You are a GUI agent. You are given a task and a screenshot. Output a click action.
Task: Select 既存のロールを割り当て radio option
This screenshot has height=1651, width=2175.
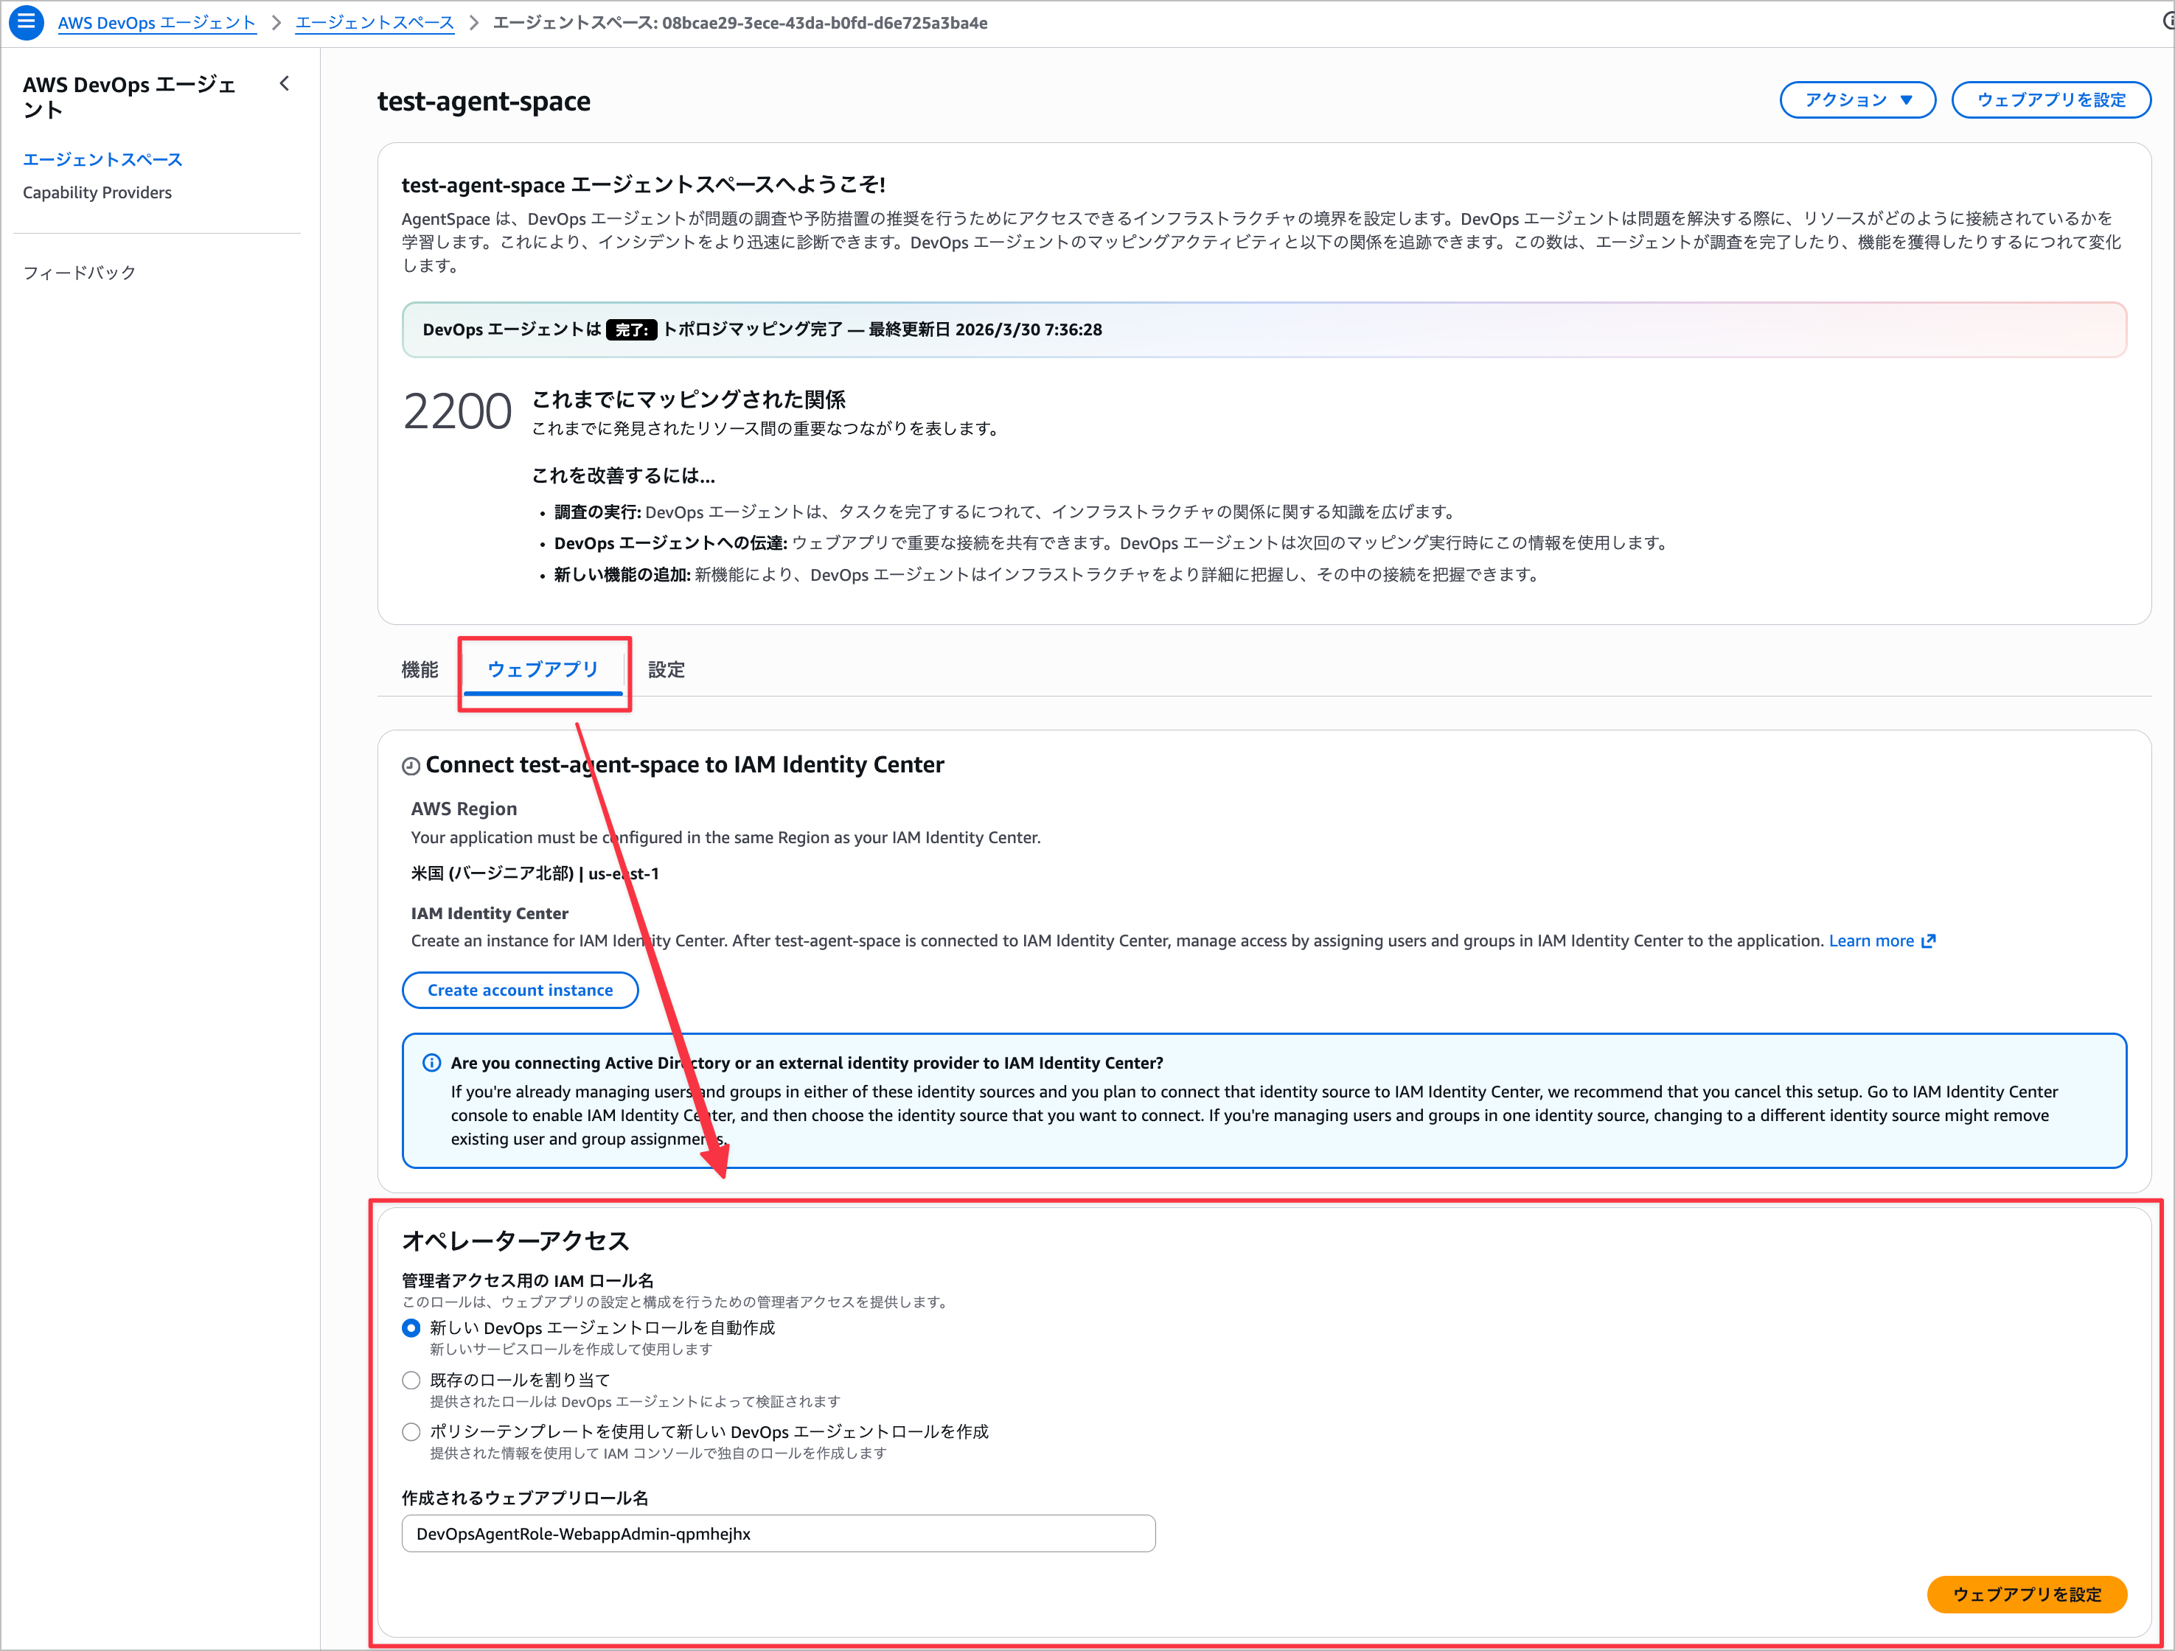[x=411, y=1380]
